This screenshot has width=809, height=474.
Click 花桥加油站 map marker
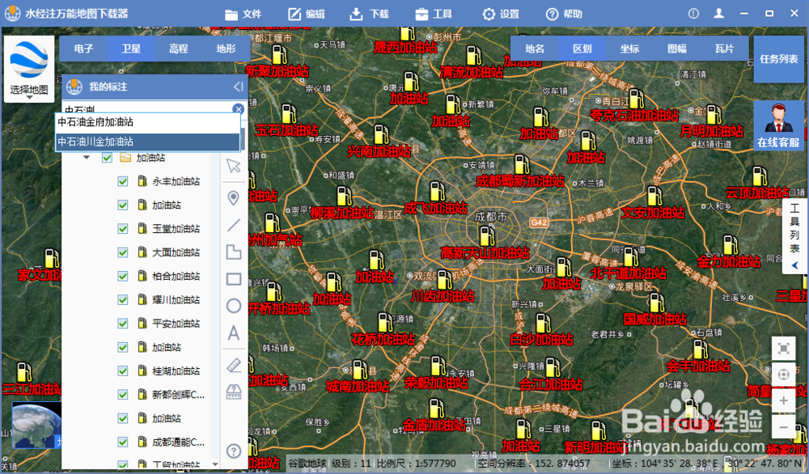click(385, 322)
